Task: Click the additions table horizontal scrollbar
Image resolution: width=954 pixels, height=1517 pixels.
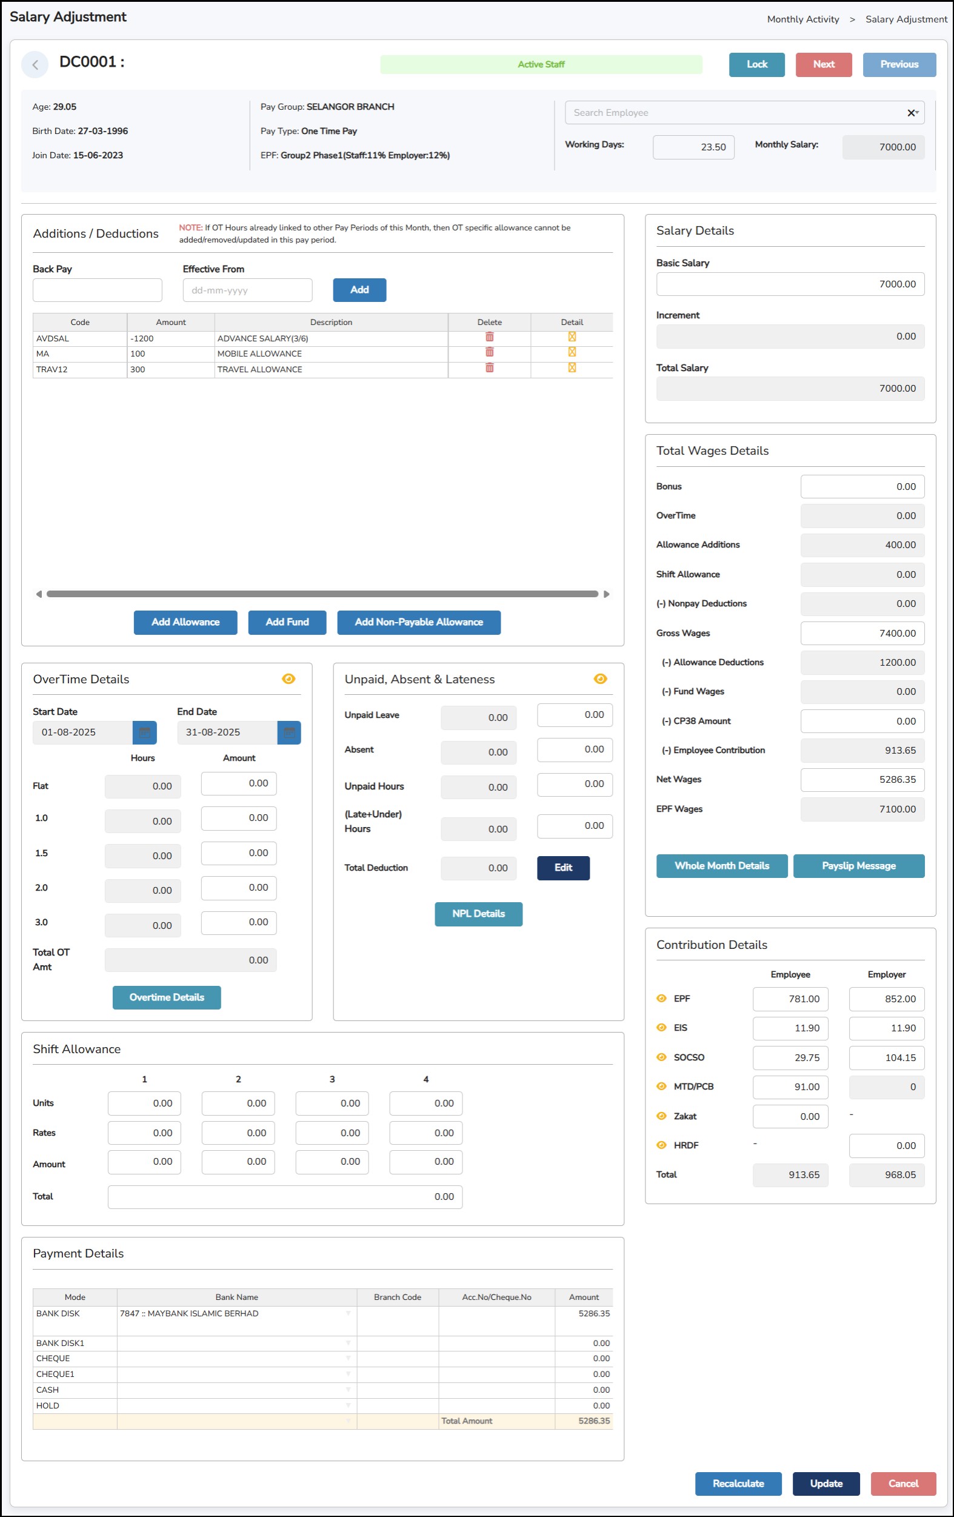Action: tap(322, 594)
